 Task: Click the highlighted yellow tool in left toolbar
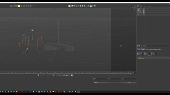click(x=19, y=6)
